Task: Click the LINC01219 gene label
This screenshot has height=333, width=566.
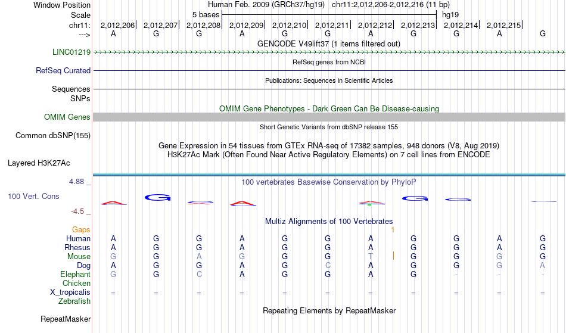Action: pos(71,52)
